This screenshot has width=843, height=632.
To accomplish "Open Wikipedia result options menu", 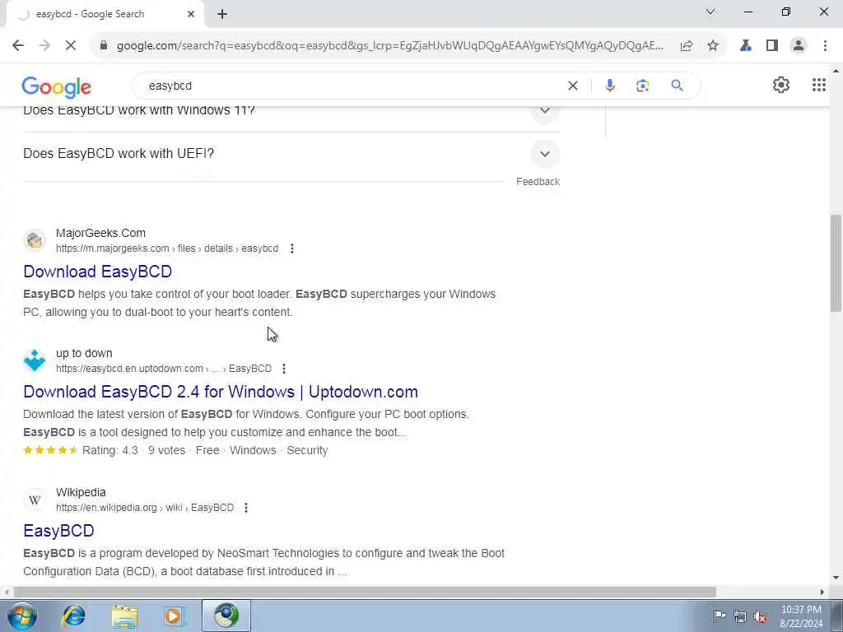I will pyautogui.click(x=245, y=507).
